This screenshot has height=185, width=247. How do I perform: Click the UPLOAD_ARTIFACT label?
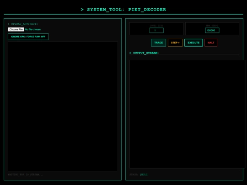click(x=23, y=24)
